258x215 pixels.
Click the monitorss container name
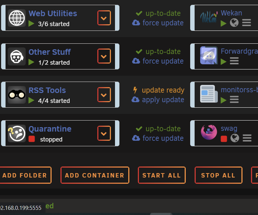coord(240,90)
